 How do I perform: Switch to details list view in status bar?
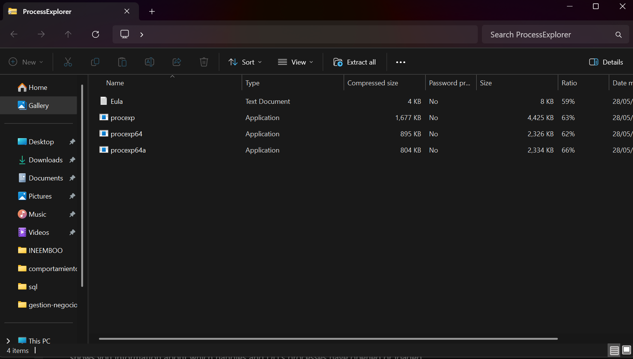coord(614,351)
